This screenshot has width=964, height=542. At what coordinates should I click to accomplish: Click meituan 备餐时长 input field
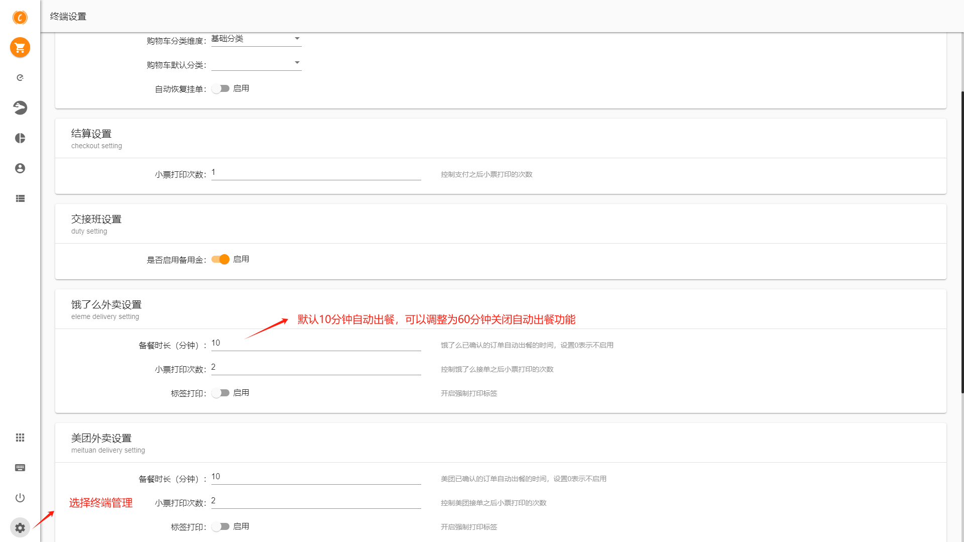click(316, 478)
